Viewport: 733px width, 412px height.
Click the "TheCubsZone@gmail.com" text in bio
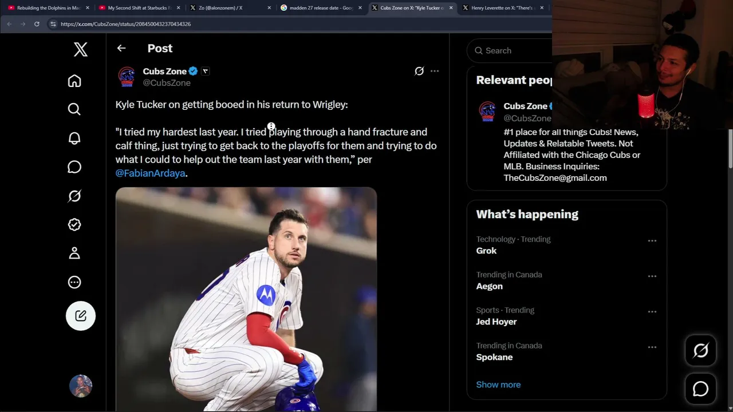tap(555, 178)
